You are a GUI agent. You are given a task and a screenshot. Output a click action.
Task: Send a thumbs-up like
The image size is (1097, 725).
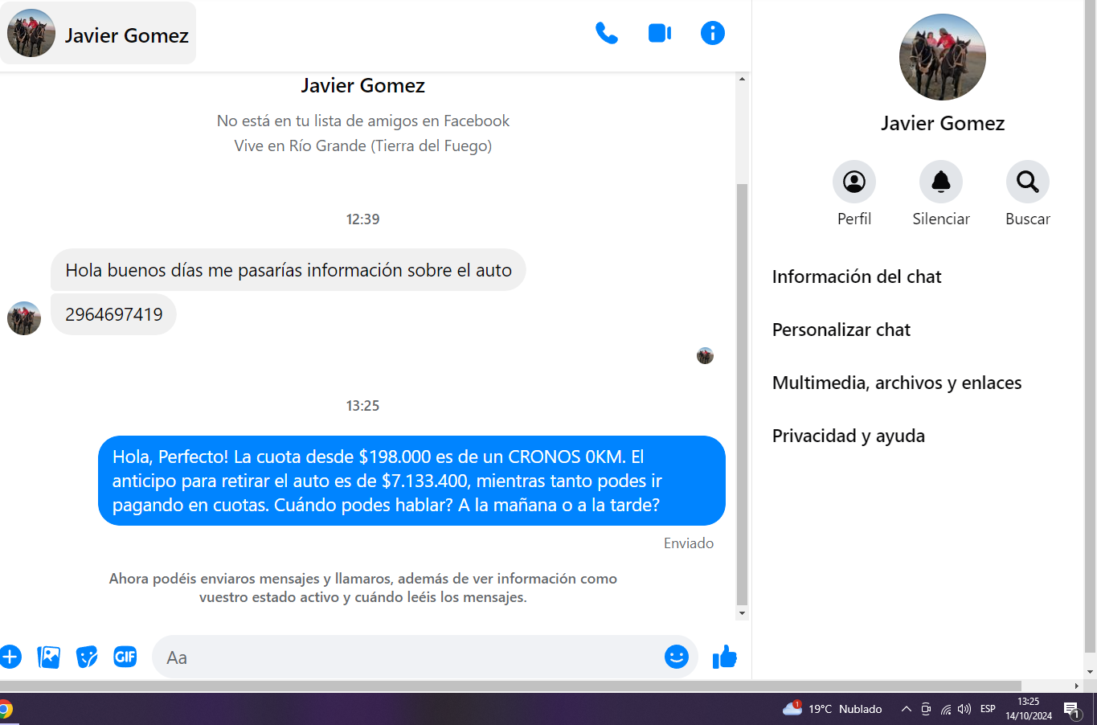click(724, 657)
